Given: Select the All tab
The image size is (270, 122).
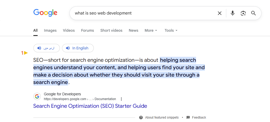Looking at the screenshot, I should point(36,31).
